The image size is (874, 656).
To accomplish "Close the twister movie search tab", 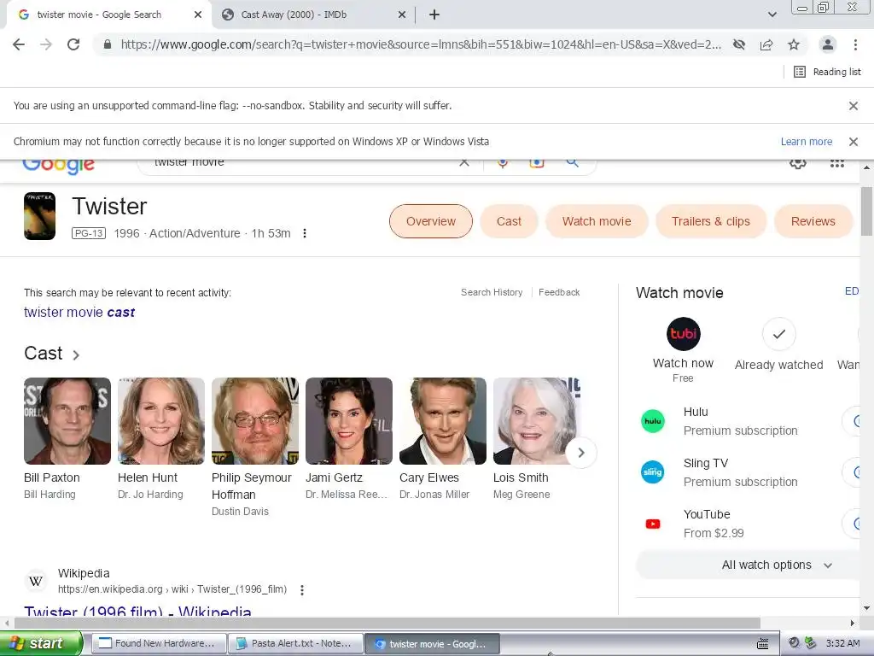I will point(198,15).
